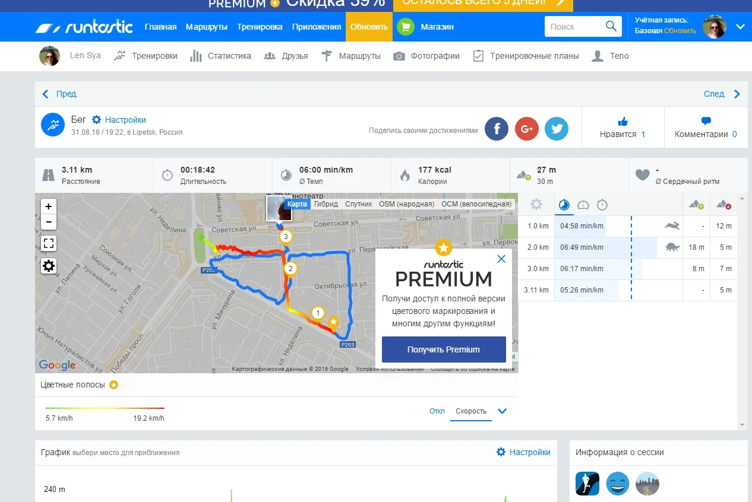Viewport: 752px width, 502px height.
Task: Open the account dropdown arrow
Action: [x=740, y=27]
